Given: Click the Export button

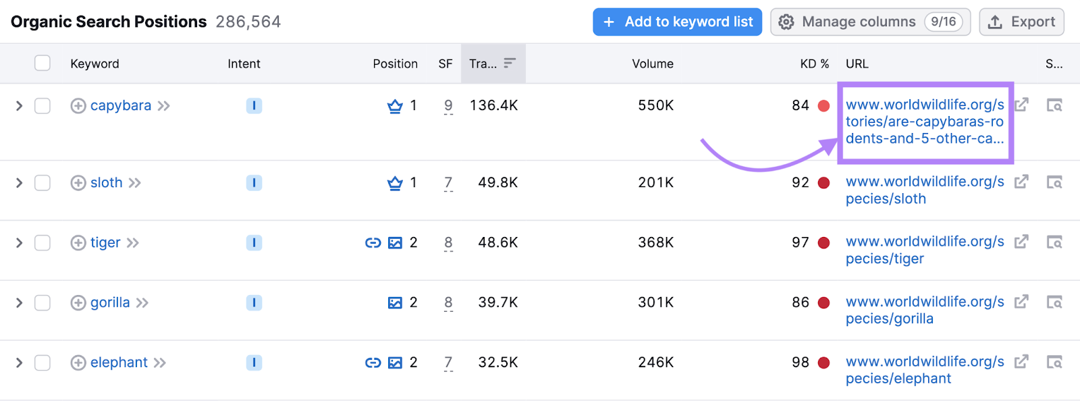Looking at the screenshot, I should (x=1021, y=22).
